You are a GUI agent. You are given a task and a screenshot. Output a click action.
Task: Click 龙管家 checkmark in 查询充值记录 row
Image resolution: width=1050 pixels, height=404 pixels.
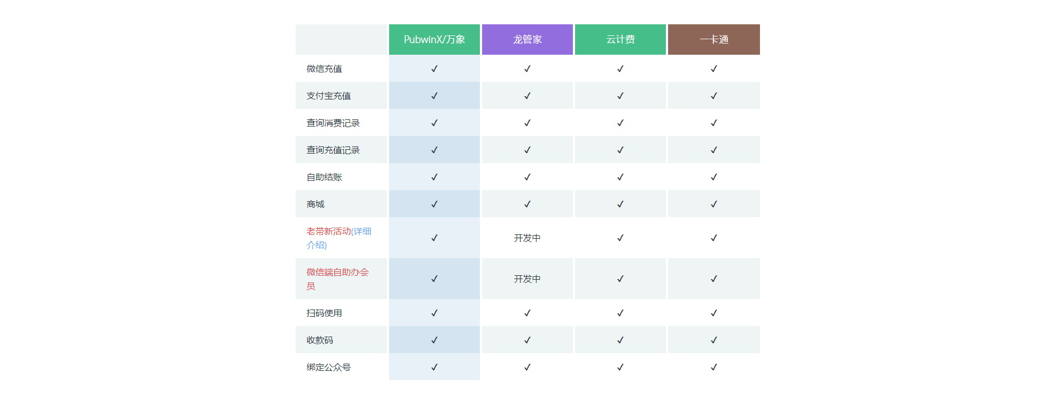pyautogui.click(x=527, y=150)
